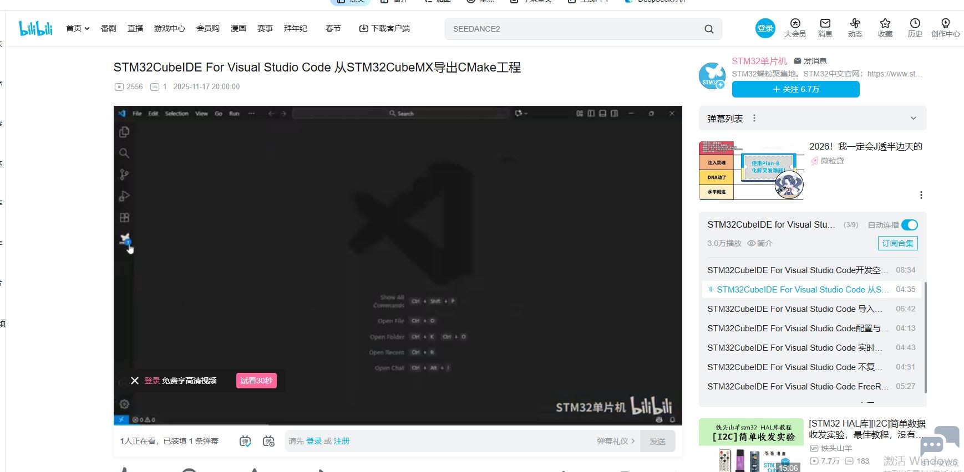Viewport: 964px width, 472px height.
Task: Play episode 导入… 06:42
Action: 811,309
